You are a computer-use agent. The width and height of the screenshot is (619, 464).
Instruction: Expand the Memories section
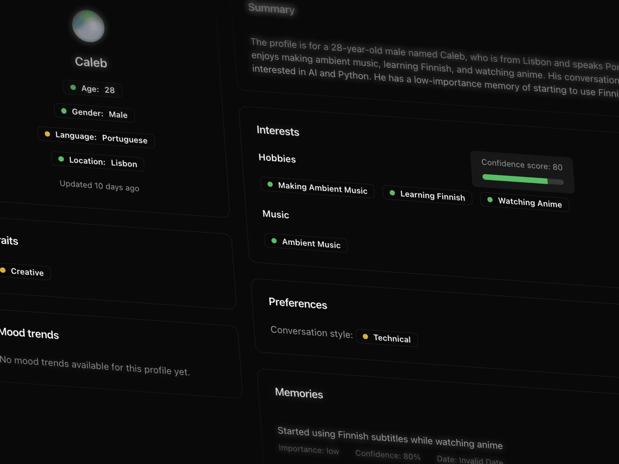pyautogui.click(x=299, y=394)
